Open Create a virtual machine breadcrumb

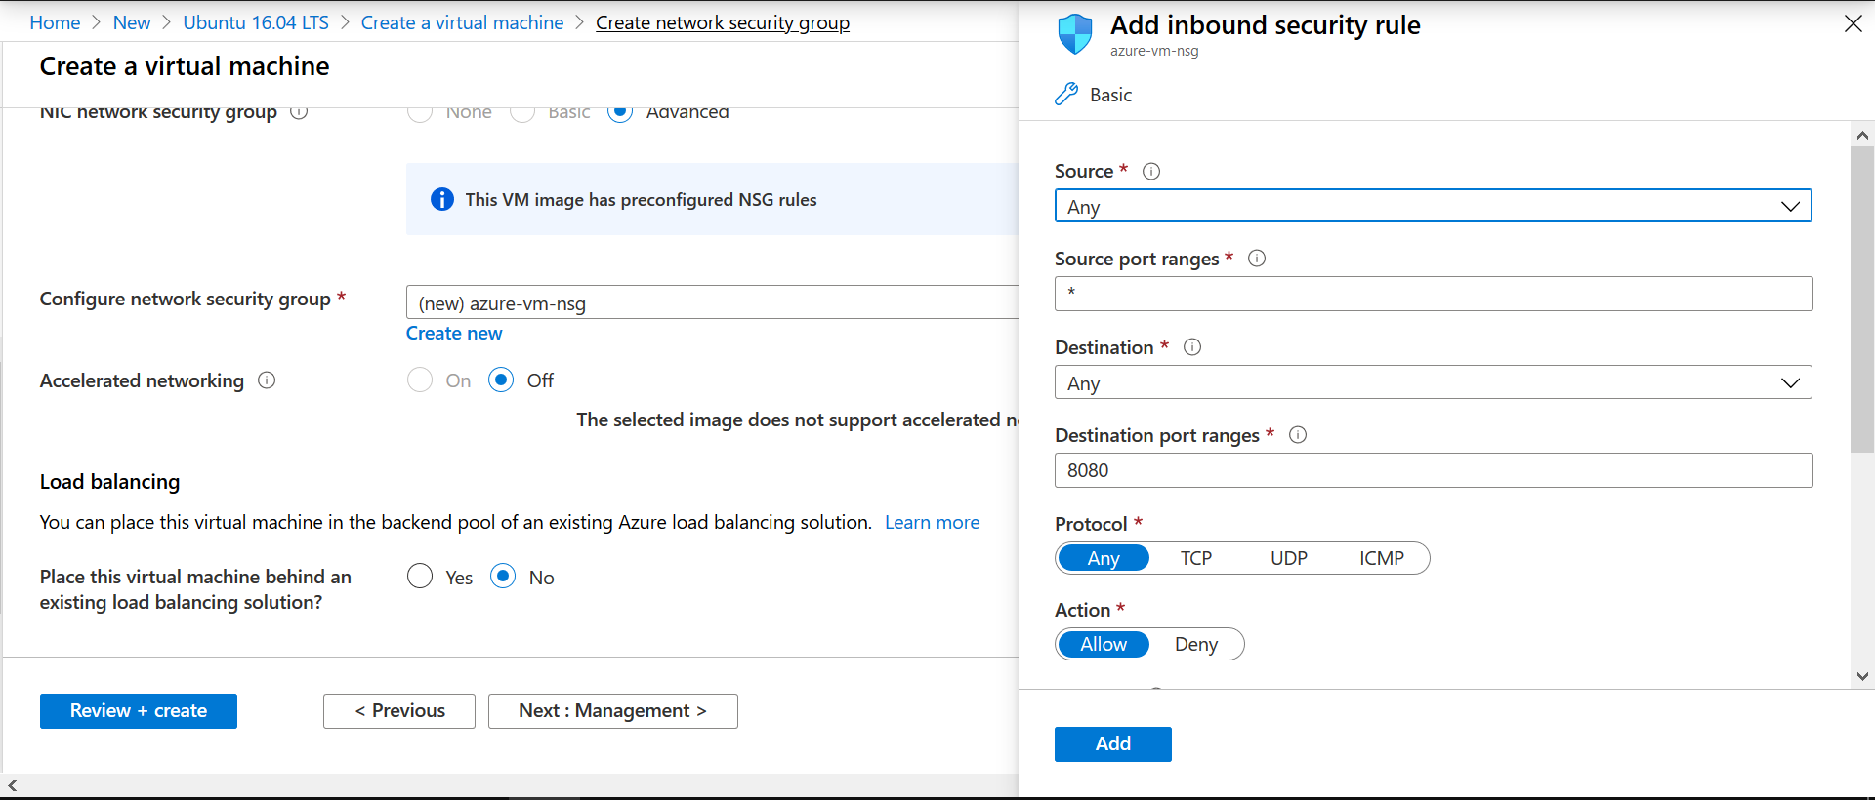(462, 22)
